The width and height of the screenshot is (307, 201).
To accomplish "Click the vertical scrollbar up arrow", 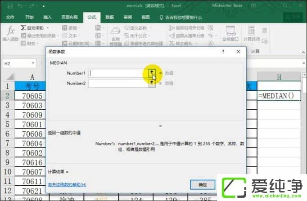I will 304,75.
